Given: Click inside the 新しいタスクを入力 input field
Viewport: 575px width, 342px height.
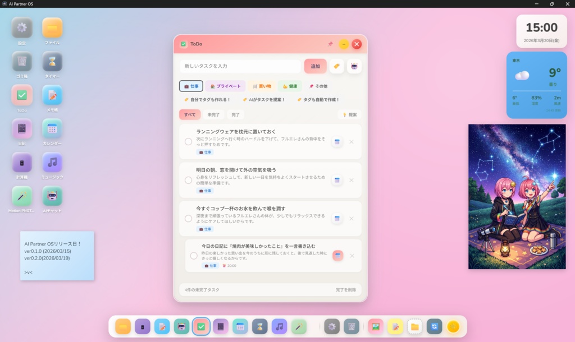Looking at the screenshot, I should click(241, 66).
